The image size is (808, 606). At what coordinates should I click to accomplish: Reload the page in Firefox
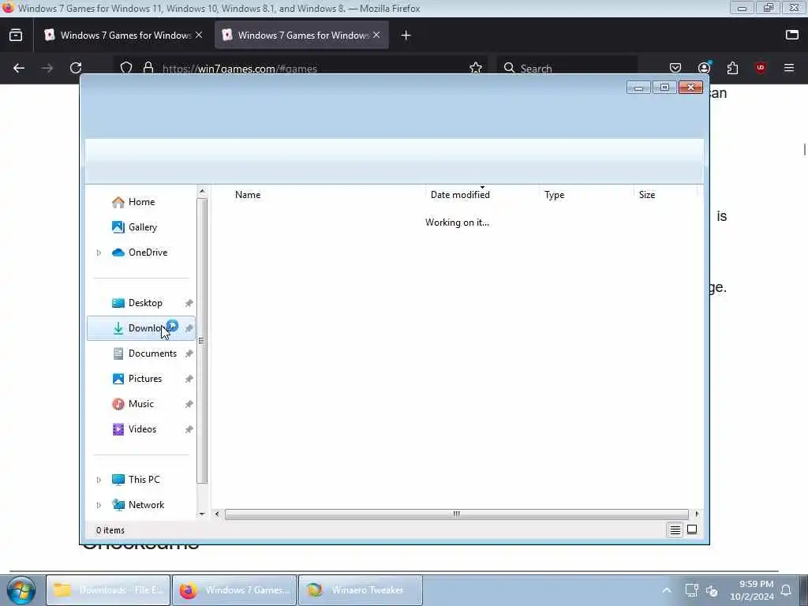click(76, 68)
